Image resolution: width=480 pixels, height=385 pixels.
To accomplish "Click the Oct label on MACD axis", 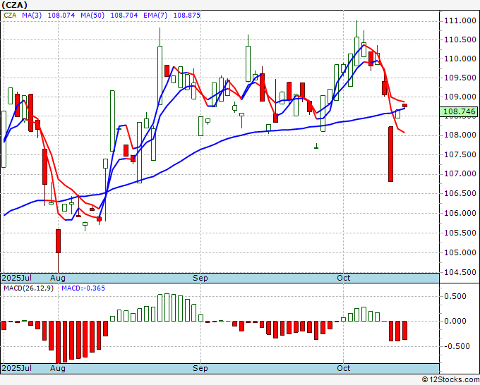I will click(x=344, y=368).
